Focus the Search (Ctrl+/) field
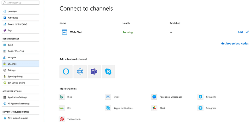 point(20,3)
